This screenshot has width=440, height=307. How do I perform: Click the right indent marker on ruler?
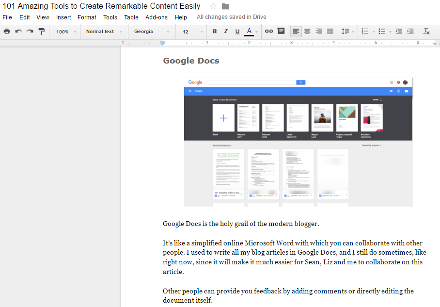coord(435,44)
